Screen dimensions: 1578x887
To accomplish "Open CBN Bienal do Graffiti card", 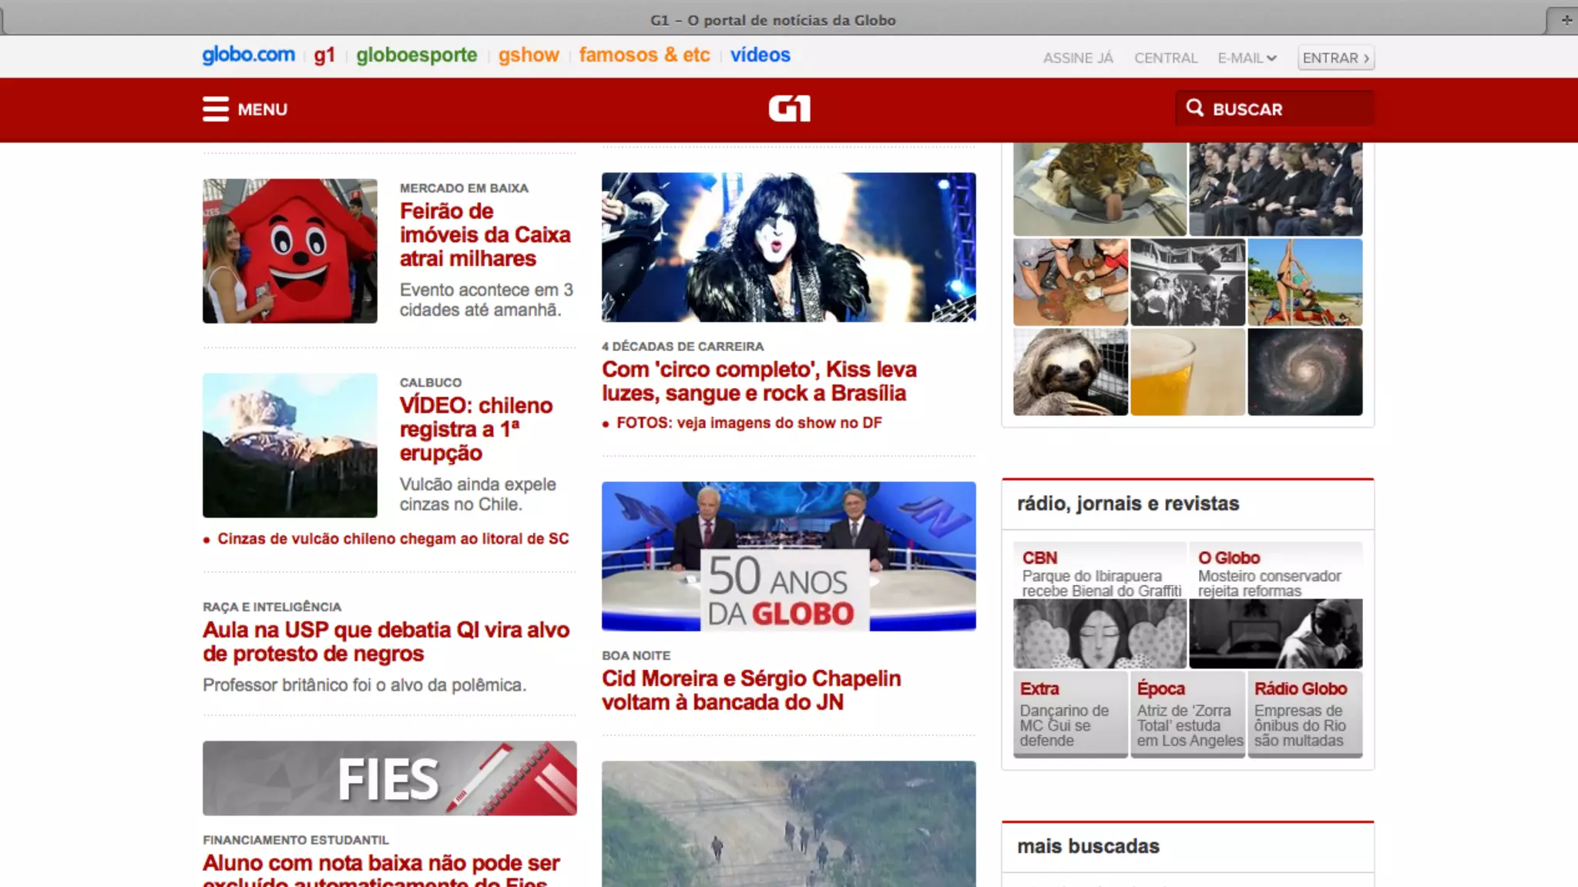I will pos(1100,604).
